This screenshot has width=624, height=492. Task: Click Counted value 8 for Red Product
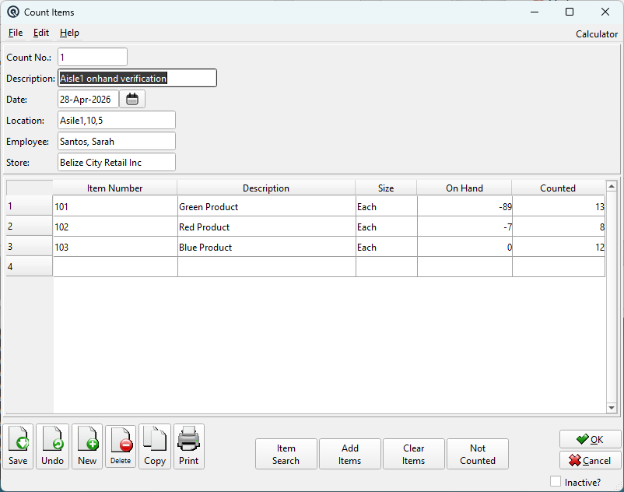click(x=559, y=227)
